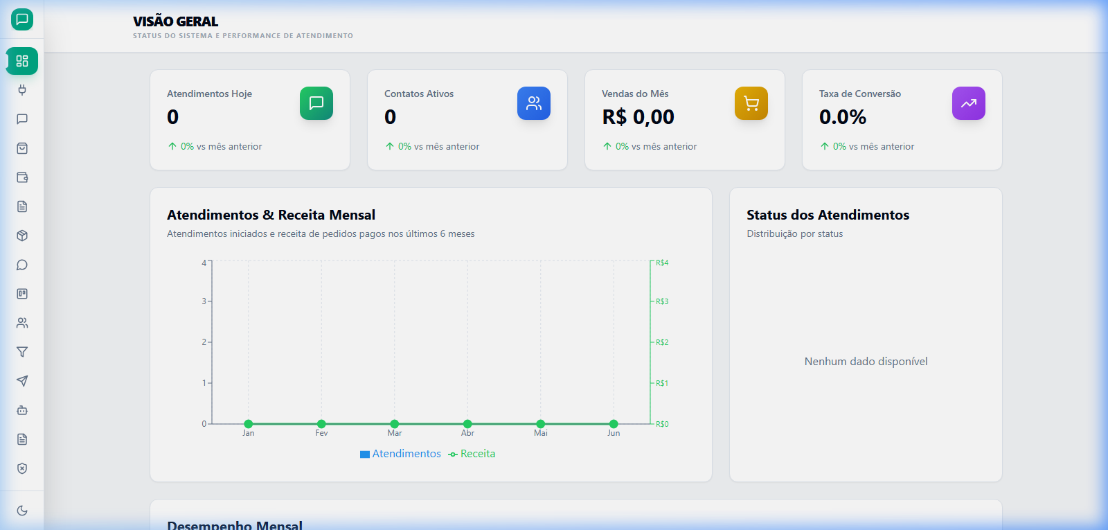Click the "Nenhum dado disponível" message
The height and width of the screenshot is (530, 1108).
[866, 361]
